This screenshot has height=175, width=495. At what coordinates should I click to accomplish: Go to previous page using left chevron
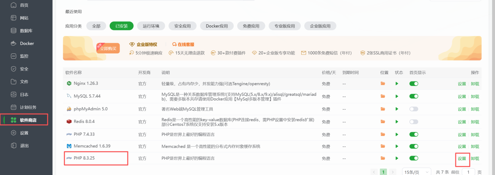pyautogui.click(x=374, y=172)
